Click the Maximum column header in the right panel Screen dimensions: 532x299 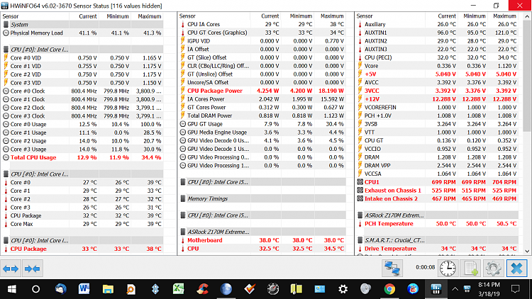pos(504,16)
